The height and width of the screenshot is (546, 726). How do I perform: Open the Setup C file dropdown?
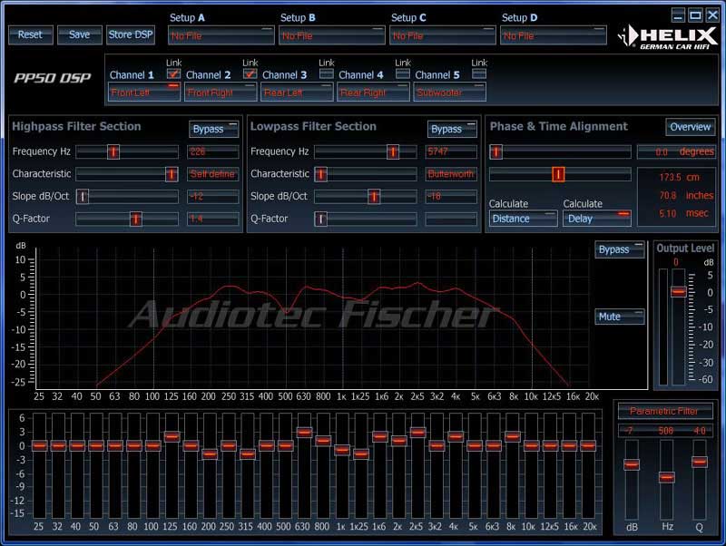[443, 35]
